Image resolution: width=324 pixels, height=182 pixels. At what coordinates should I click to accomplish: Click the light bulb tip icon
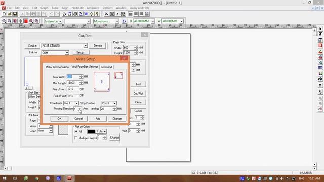pyautogui.click(x=92, y=14)
